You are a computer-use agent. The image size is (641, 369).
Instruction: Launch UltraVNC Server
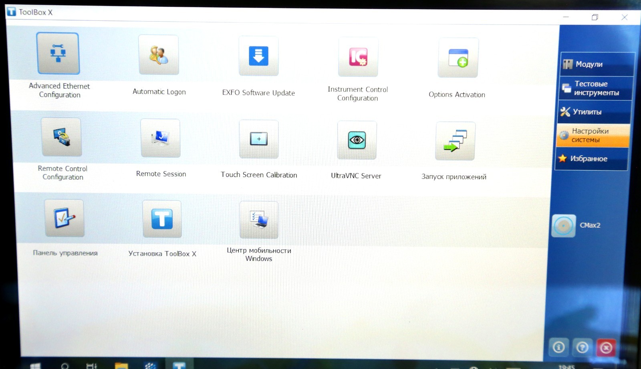click(357, 140)
